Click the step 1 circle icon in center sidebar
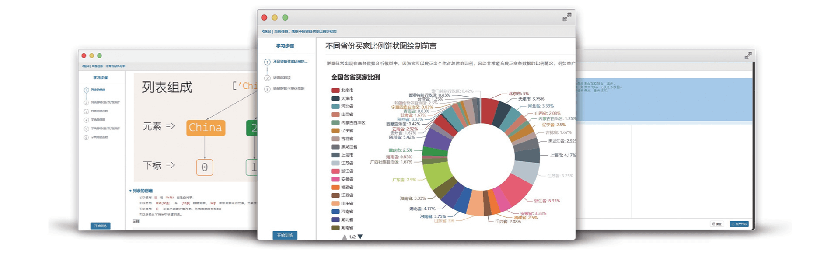 coord(267,62)
